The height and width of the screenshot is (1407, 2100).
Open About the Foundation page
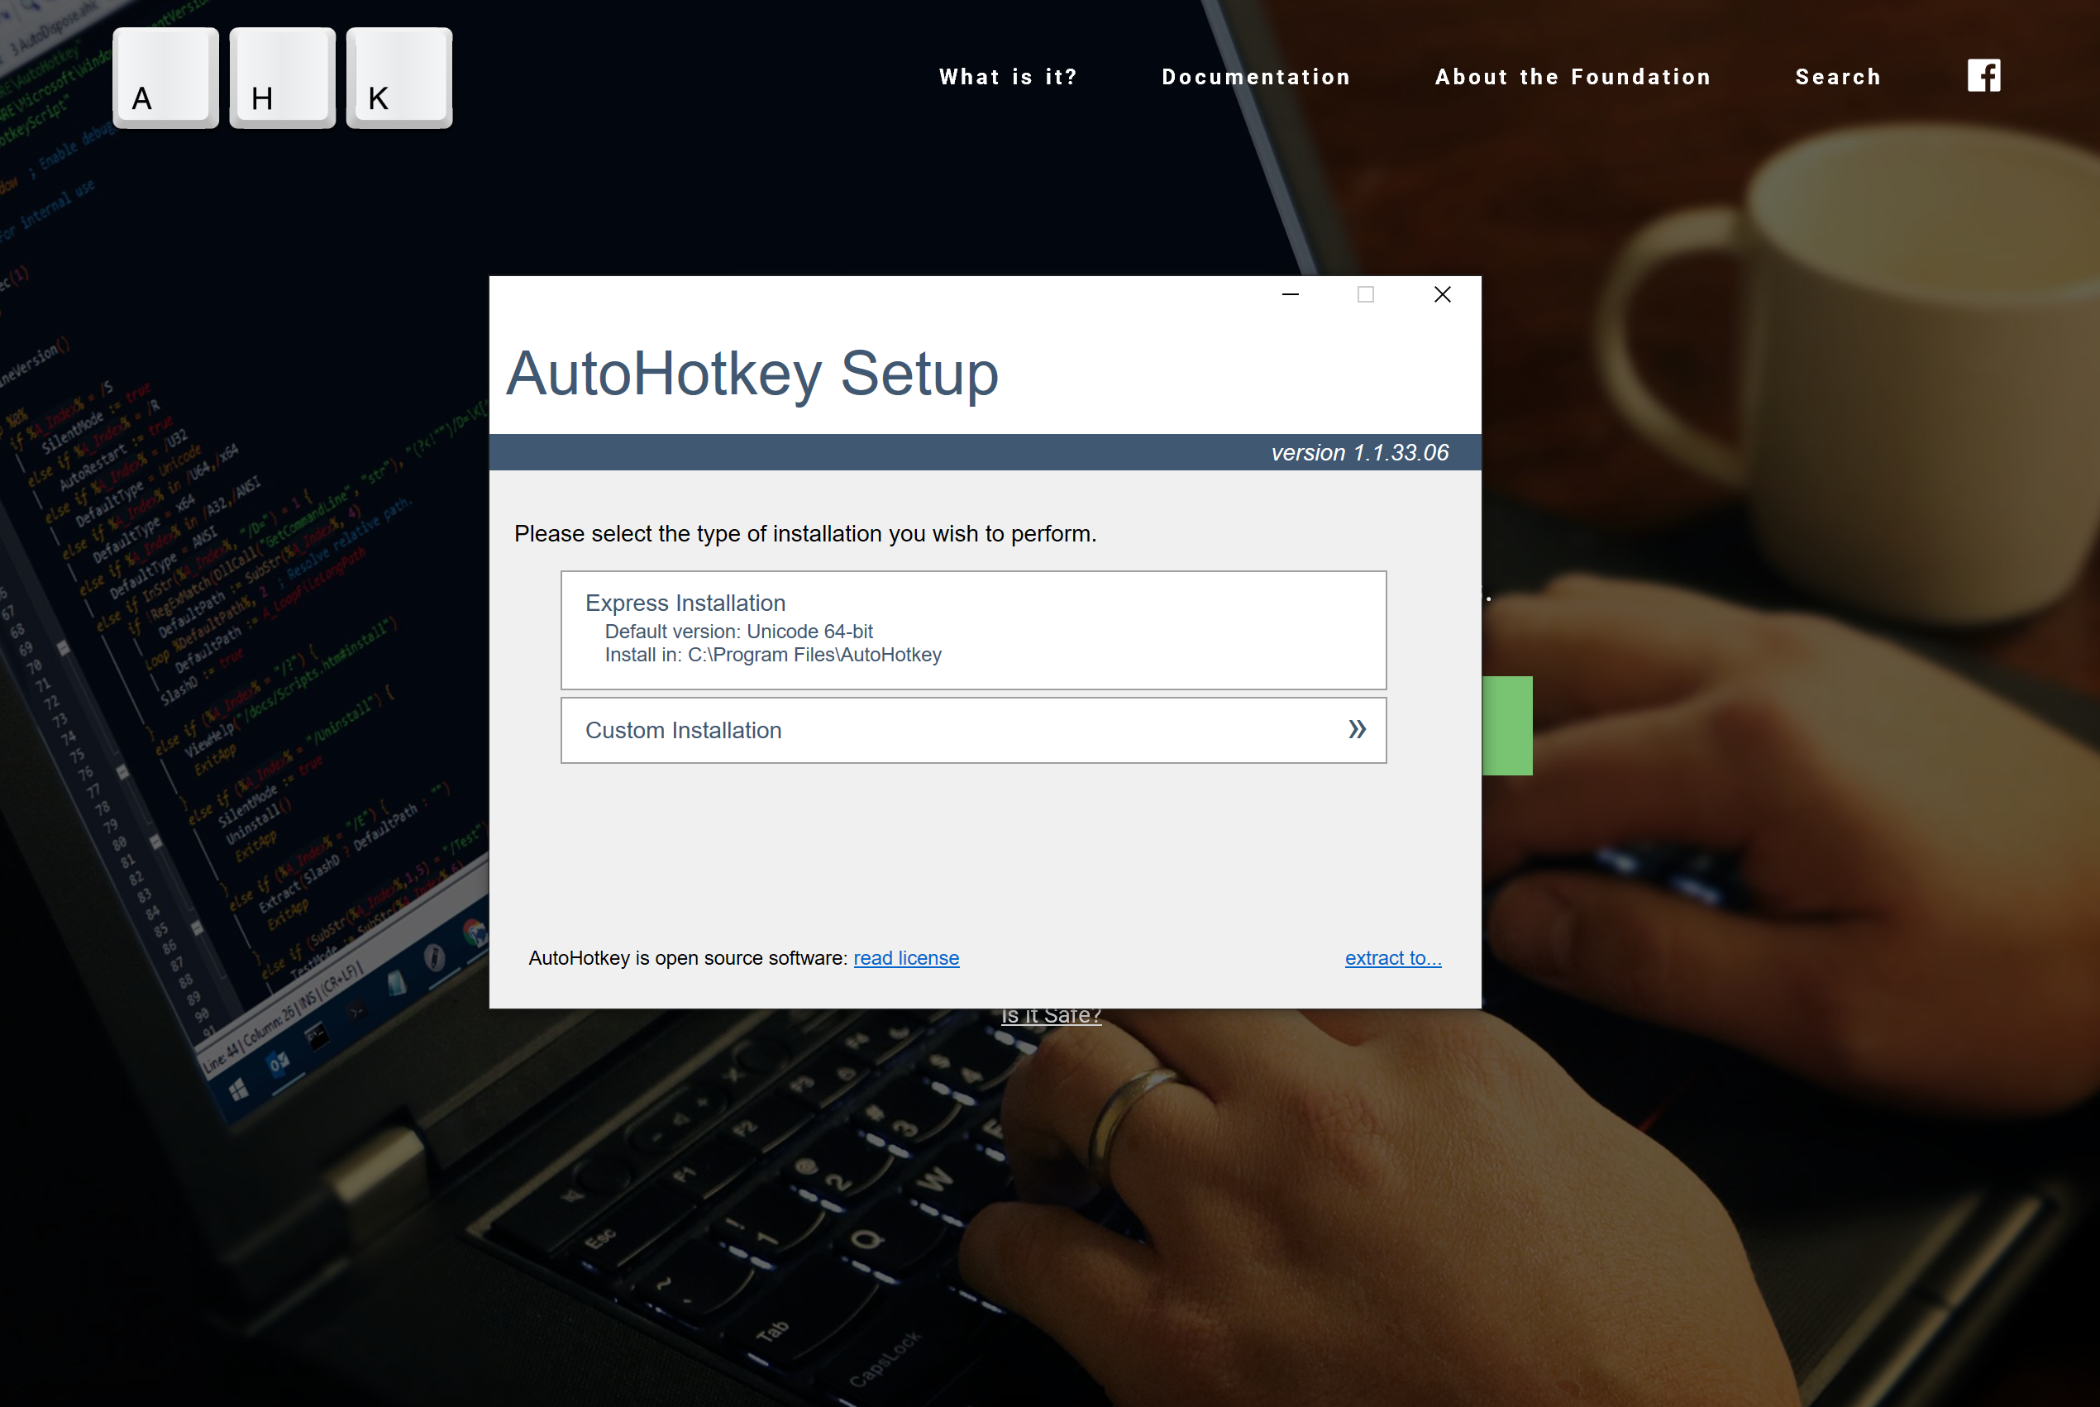[x=1573, y=77]
